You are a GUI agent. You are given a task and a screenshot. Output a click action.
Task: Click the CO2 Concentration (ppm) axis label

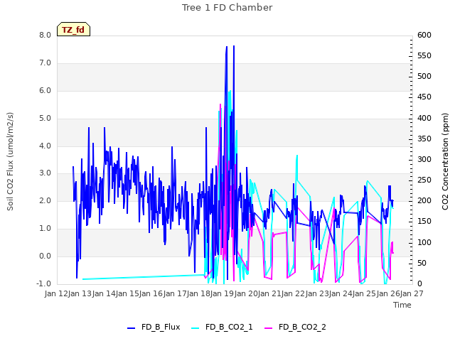click(445, 161)
